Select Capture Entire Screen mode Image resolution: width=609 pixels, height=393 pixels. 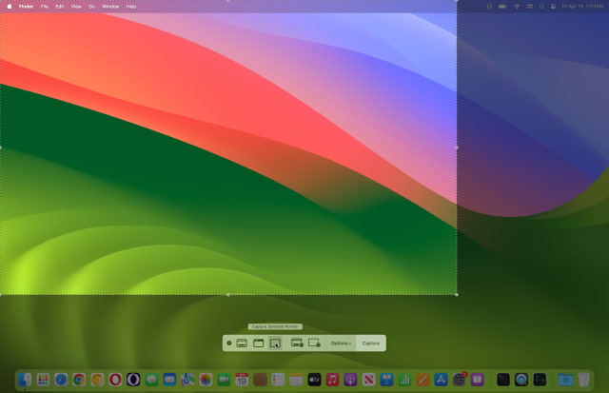coord(242,343)
